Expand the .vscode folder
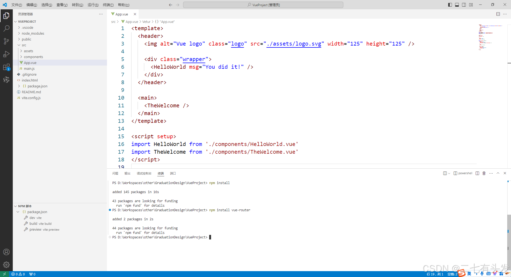 click(60, 27)
